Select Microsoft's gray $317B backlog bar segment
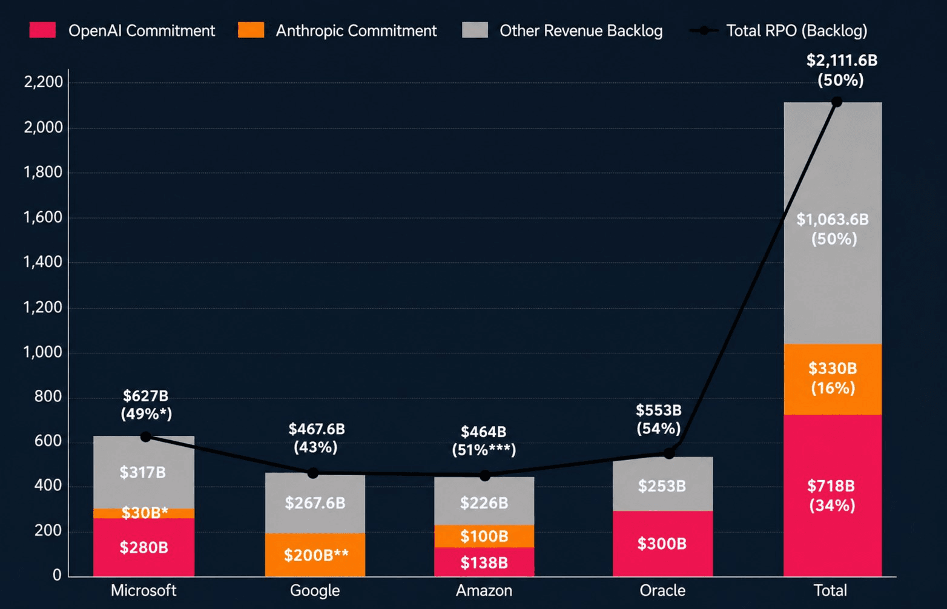Image resolution: width=947 pixels, height=609 pixels. tap(144, 472)
